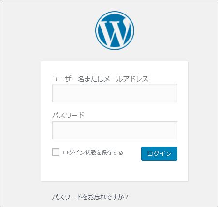Click the ログイン状態を保存する label text
This screenshot has width=218, height=207.
pos(93,152)
